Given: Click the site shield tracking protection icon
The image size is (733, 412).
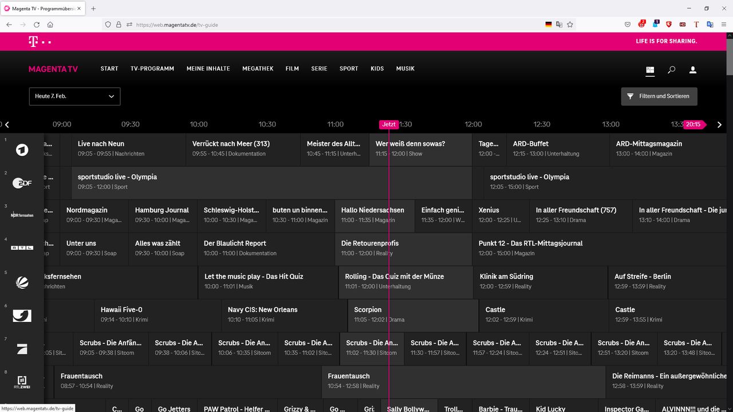Looking at the screenshot, I should [x=108, y=25].
